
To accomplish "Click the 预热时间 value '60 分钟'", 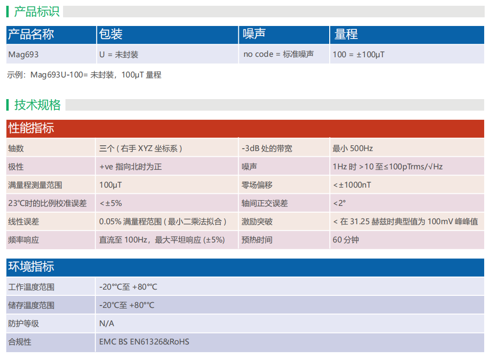I will coord(345,240).
